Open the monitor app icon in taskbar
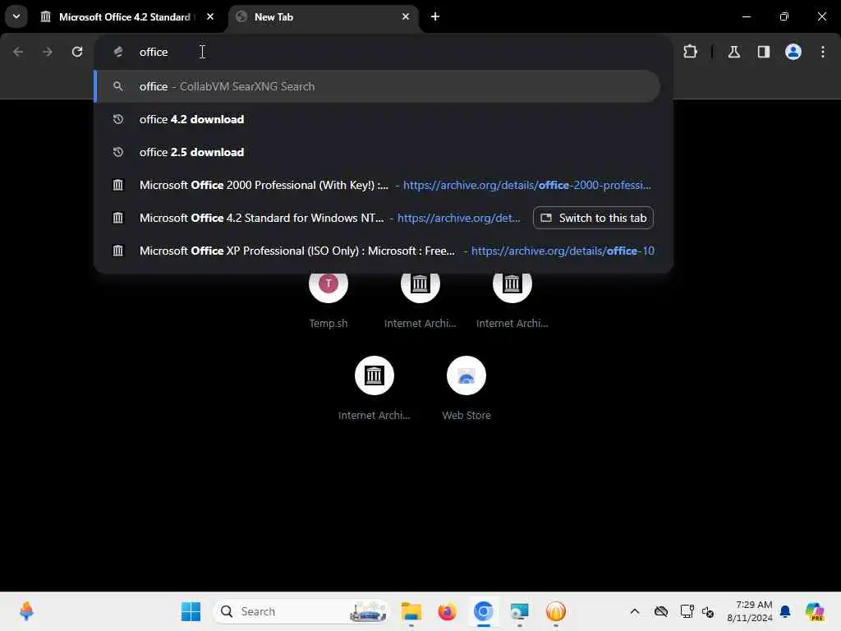This screenshot has width=841, height=631. [x=519, y=611]
